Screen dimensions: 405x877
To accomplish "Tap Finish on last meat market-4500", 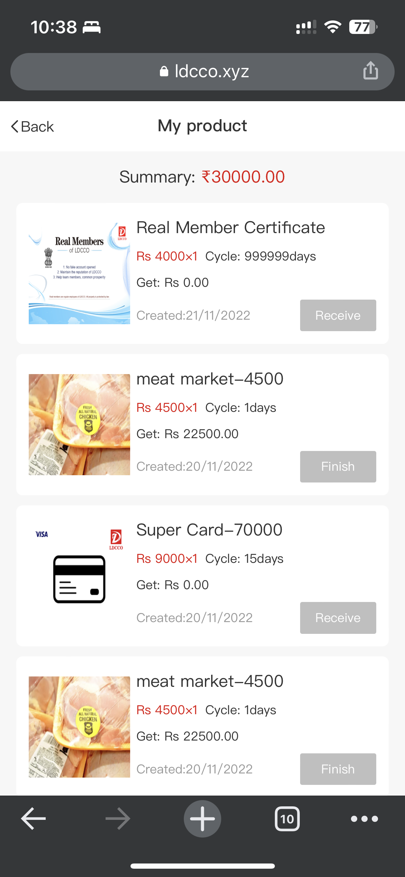I will 338,769.
